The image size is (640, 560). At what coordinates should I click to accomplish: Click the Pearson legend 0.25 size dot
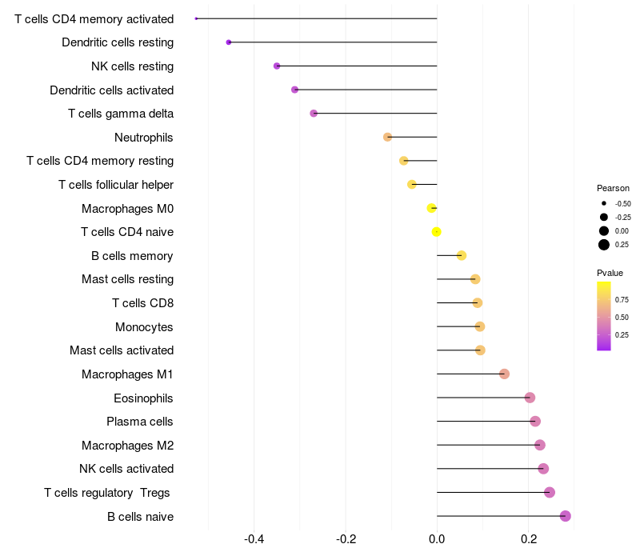coord(604,245)
